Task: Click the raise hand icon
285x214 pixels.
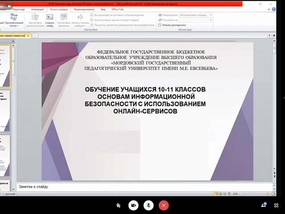Action: point(118,205)
